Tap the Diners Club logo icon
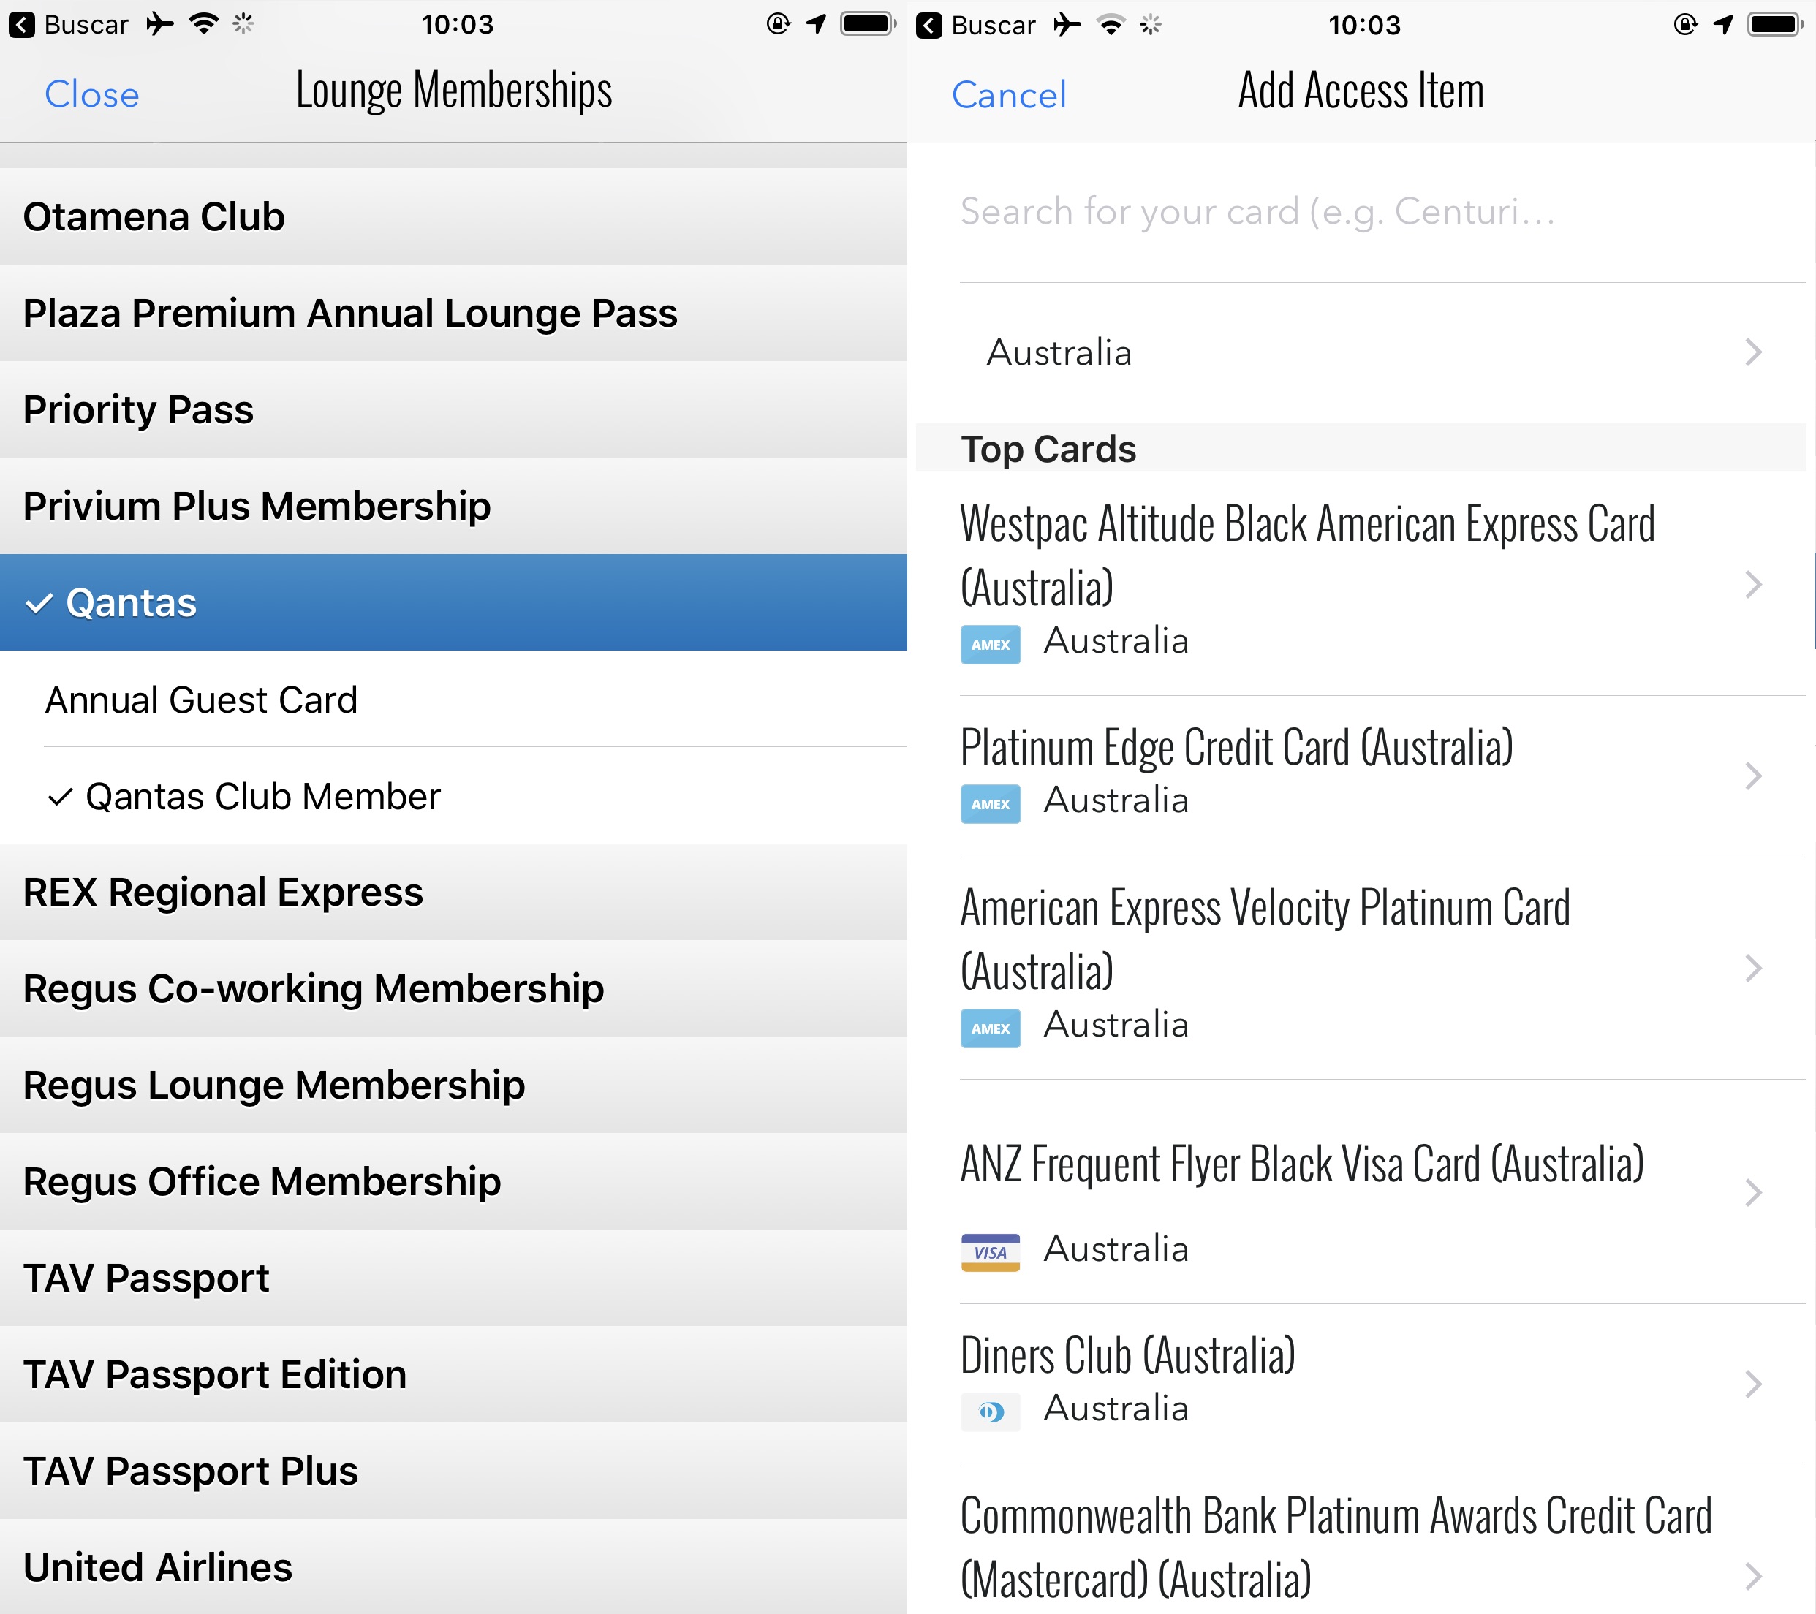1816x1614 pixels. click(990, 1412)
